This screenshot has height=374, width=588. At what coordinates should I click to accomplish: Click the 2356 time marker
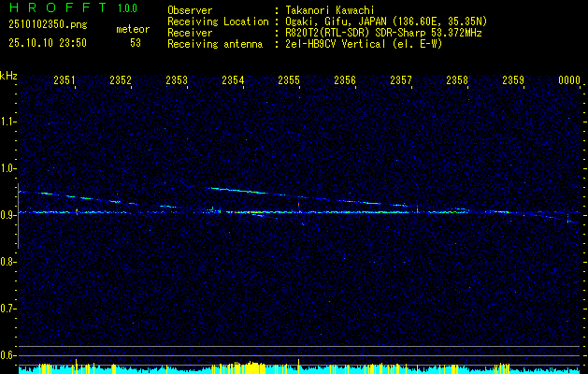click(345, 79)
